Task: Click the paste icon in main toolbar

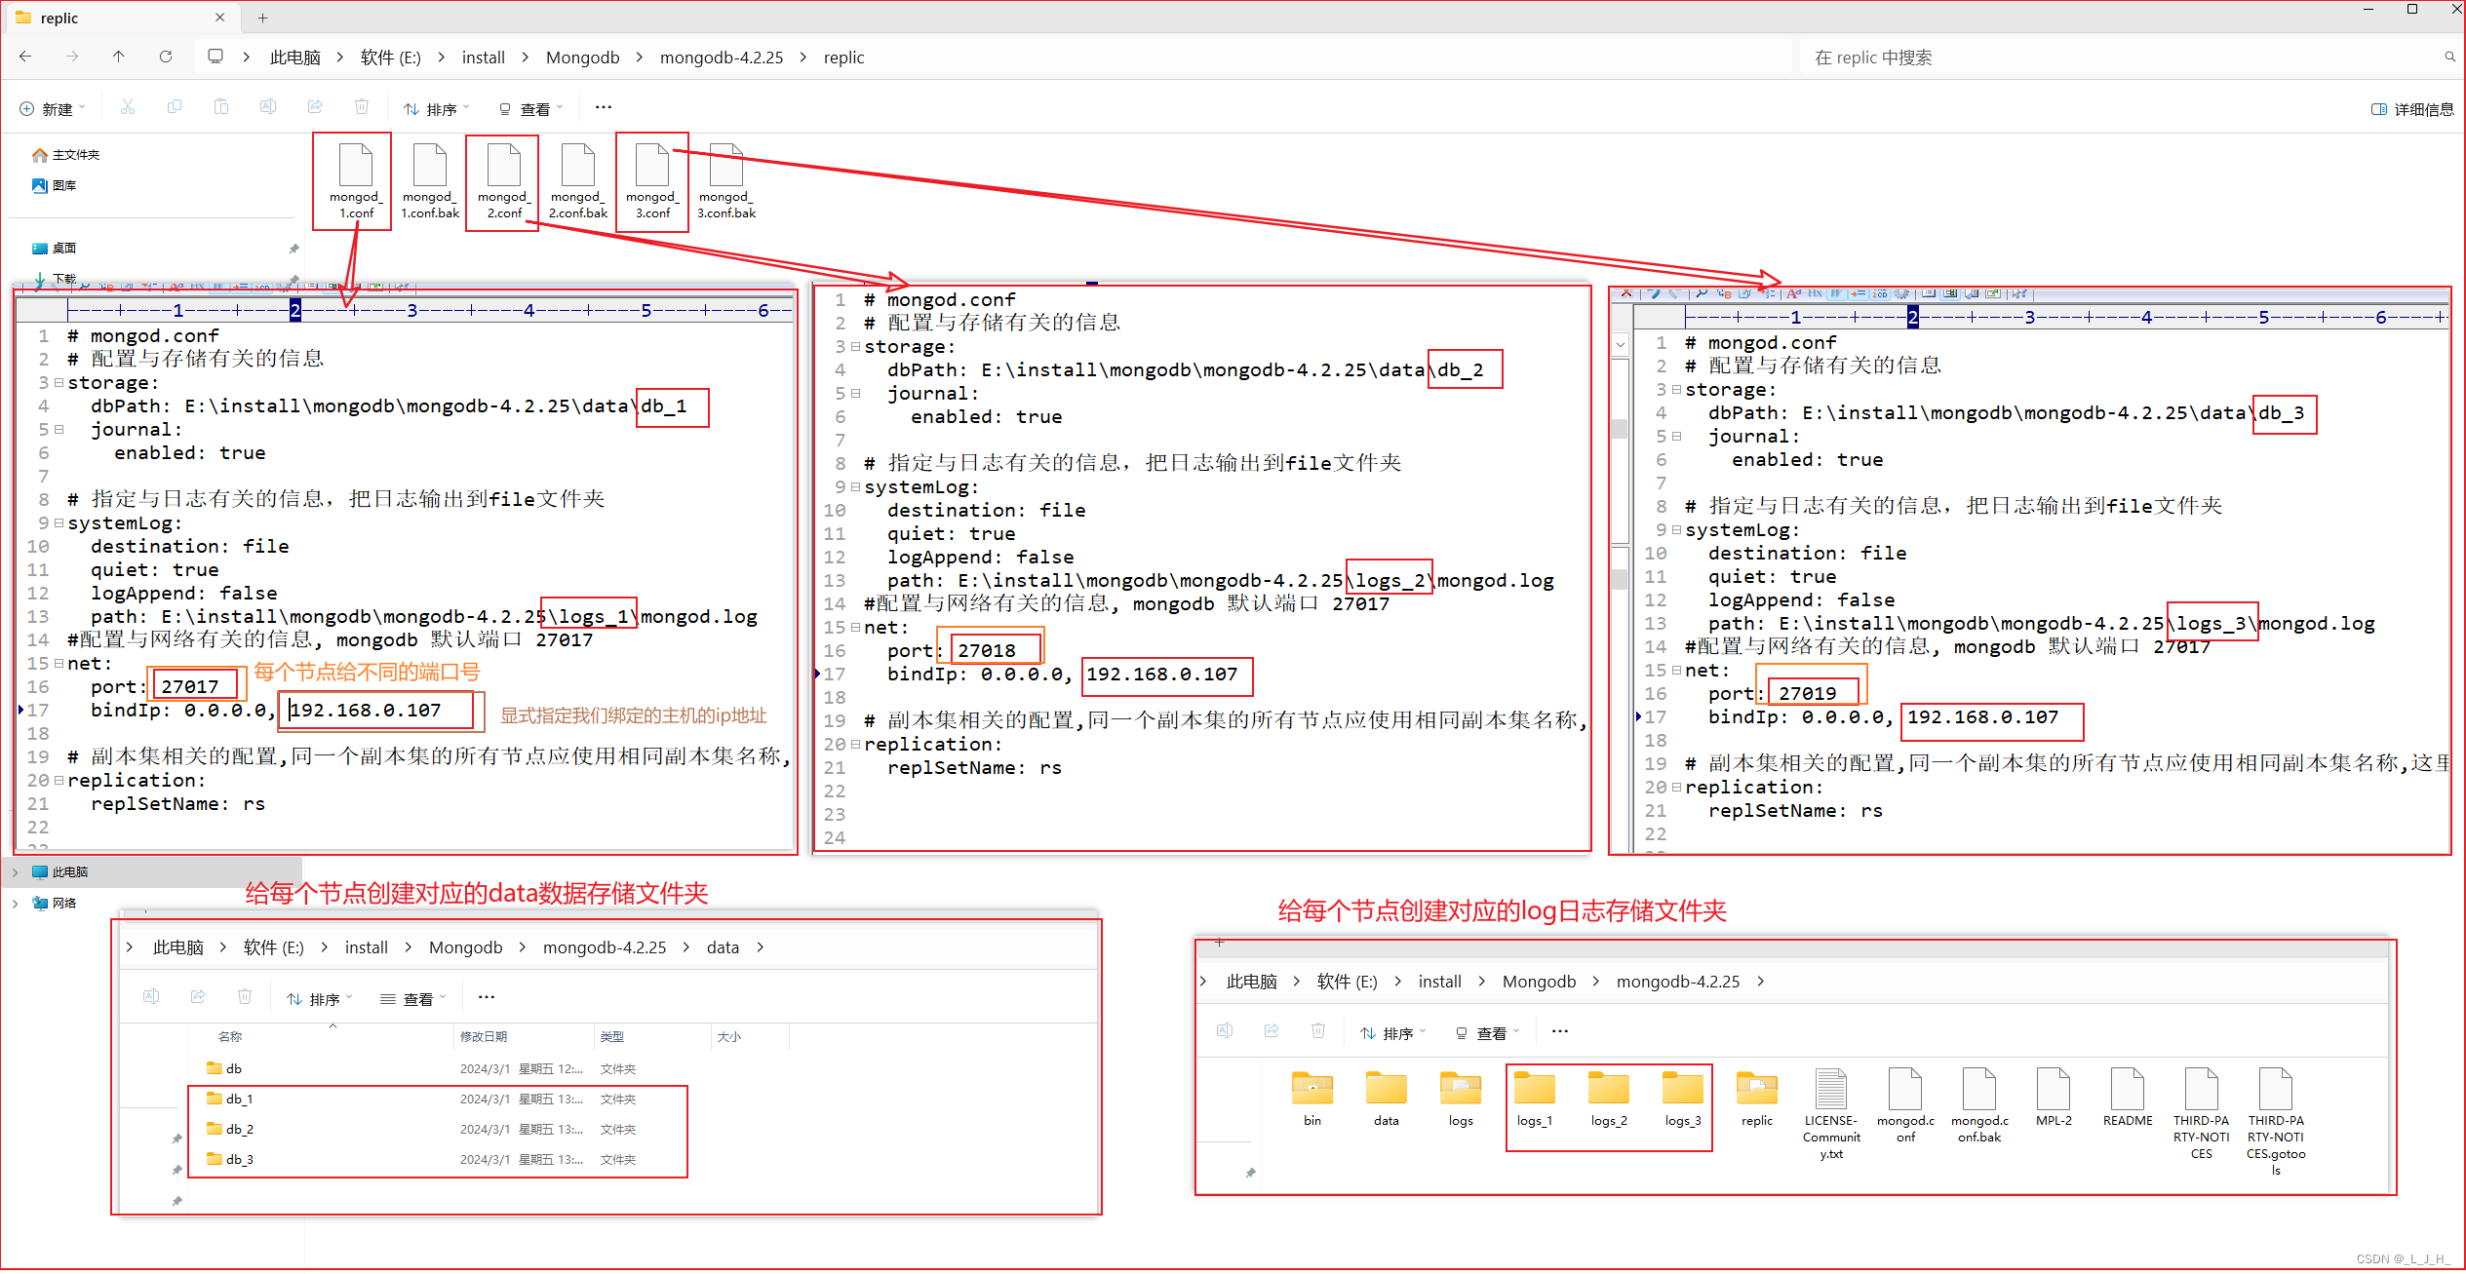Action: (221, 107)
